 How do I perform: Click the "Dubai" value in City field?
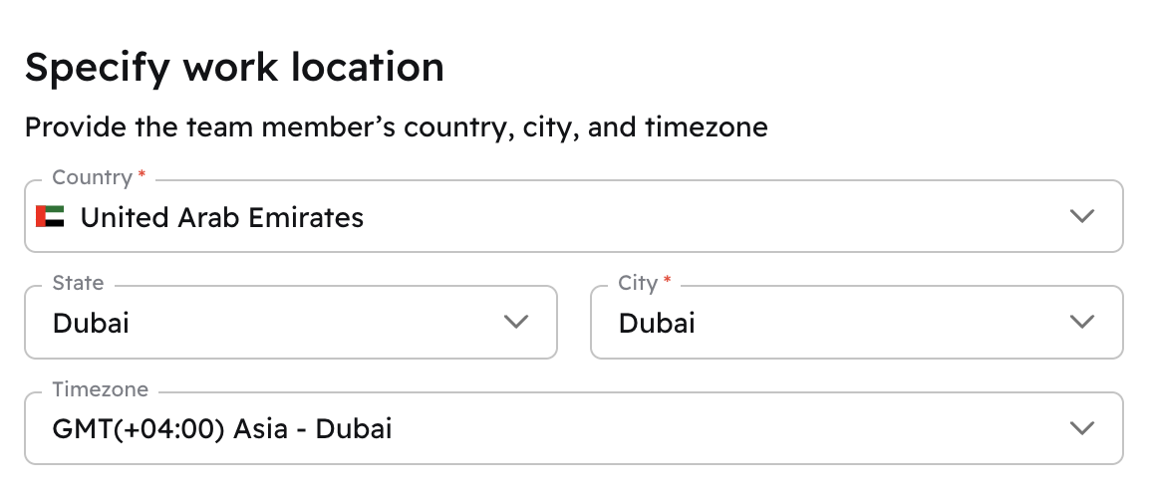[x=657, y=323]
